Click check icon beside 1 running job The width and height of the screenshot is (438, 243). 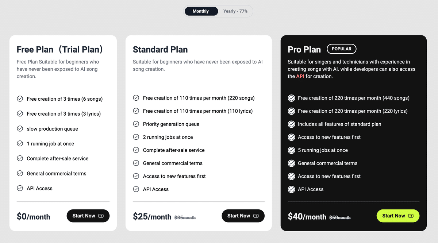20,144
